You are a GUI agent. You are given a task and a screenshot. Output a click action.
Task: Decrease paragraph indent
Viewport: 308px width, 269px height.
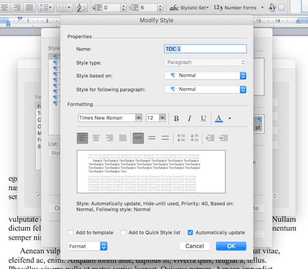tap(210, 138)
